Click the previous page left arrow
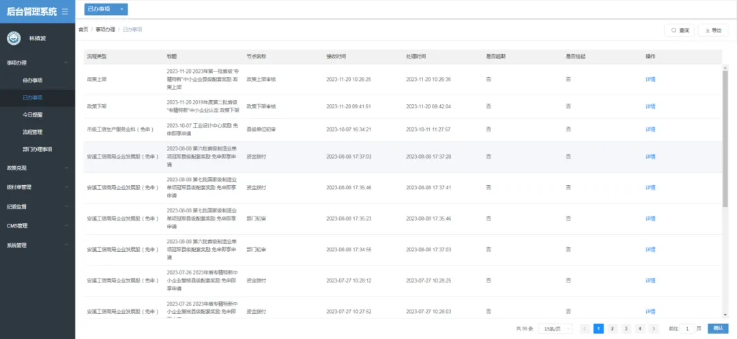Screen dimensions: 737x339 [x=585, y=329]
